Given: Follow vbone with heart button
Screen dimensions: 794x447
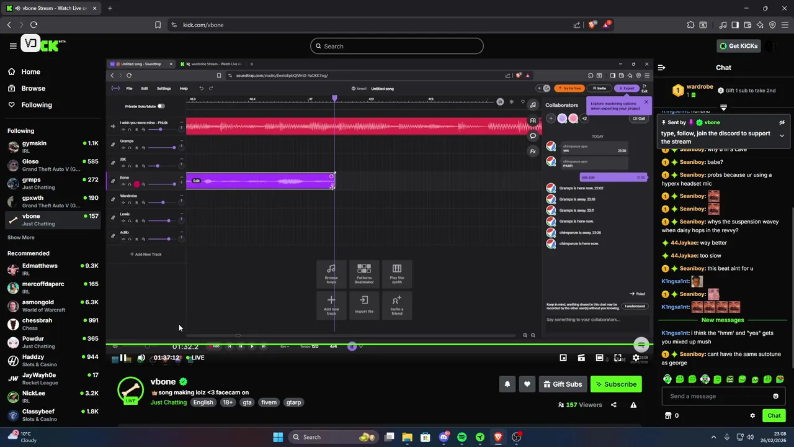Looking at the screenshot, I should [527, 384].
